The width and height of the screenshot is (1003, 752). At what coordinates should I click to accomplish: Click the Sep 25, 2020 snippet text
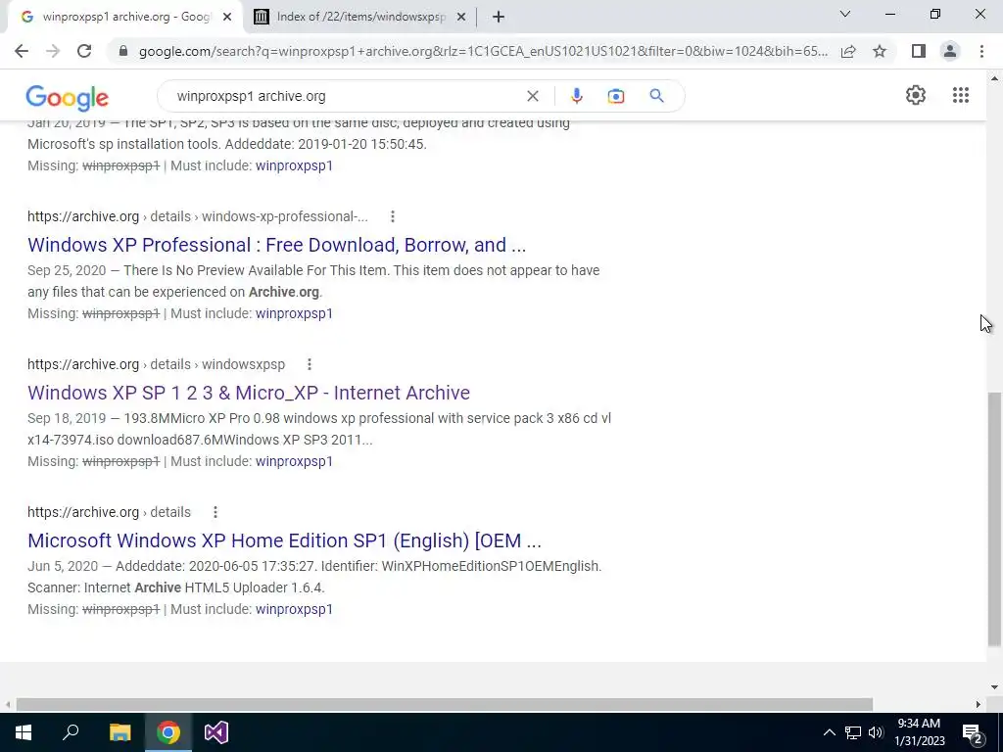click(x=313, y=281)
